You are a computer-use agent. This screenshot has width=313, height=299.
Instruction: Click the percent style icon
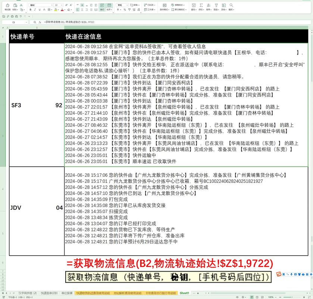tap(125, 10)
